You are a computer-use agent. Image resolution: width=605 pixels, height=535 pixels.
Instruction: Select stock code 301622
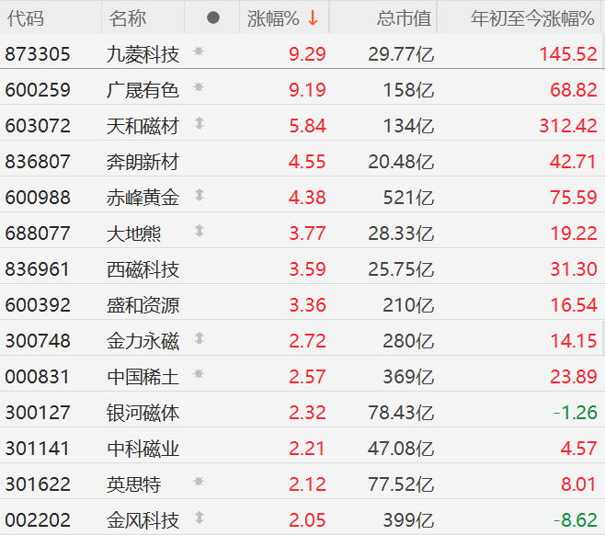pyautogui.click(x=38, y=484)
